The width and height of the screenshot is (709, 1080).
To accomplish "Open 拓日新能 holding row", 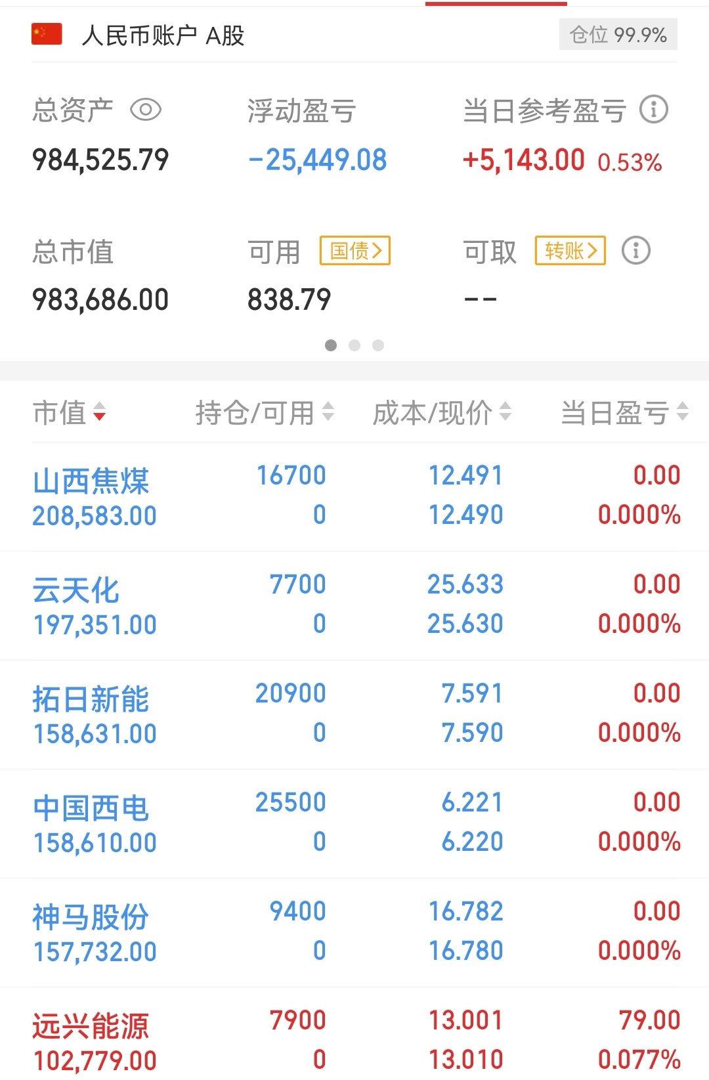I will (x=354, y=714).
